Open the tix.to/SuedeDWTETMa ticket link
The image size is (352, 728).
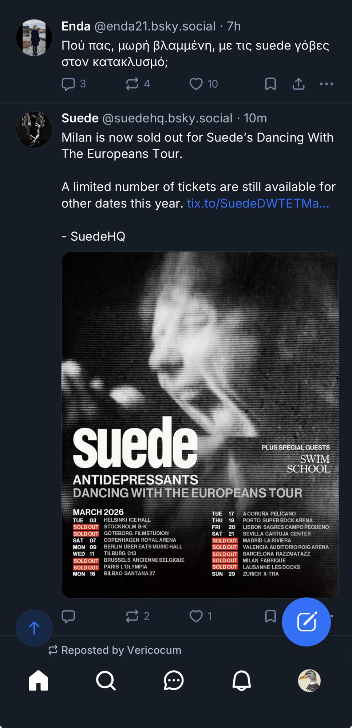coord(258,203)
